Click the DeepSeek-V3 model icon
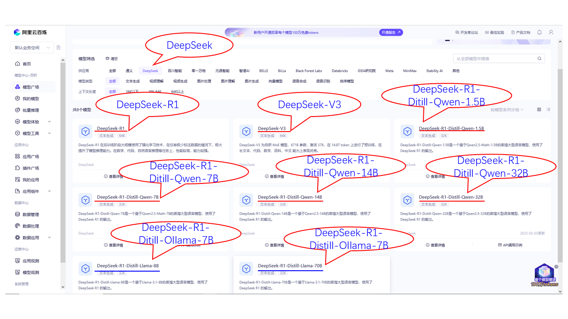 click(x=246, y=131)
